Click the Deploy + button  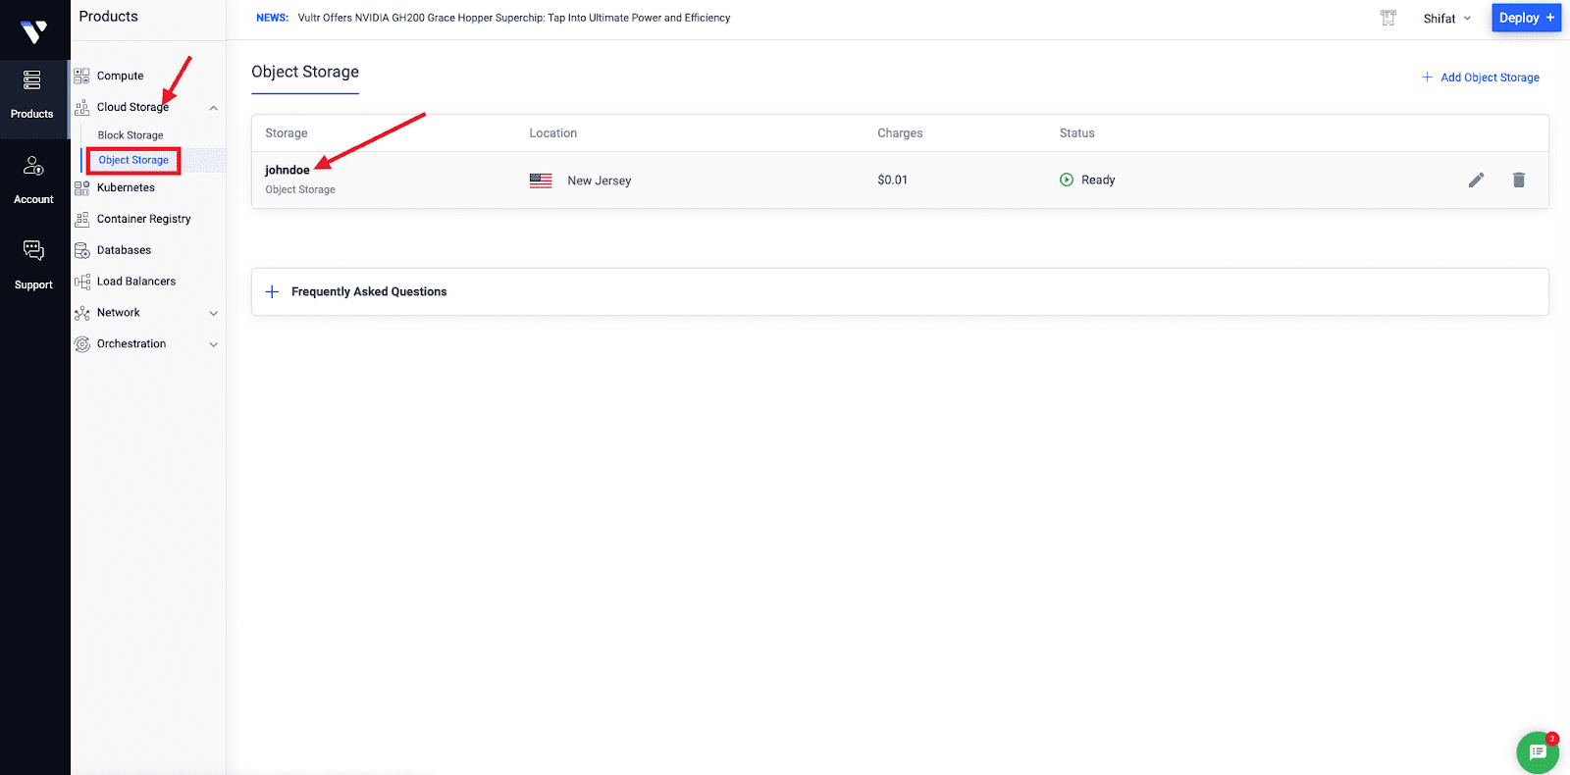click(1526, 18)
